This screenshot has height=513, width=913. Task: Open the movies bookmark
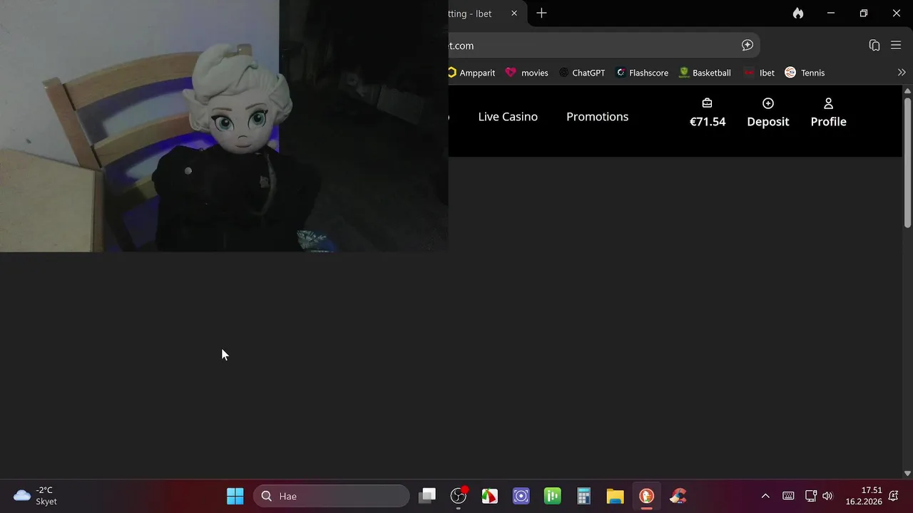(x=527, y=73)
